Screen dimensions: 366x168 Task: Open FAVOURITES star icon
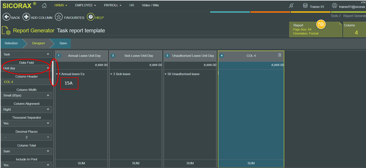pos(59,17)
